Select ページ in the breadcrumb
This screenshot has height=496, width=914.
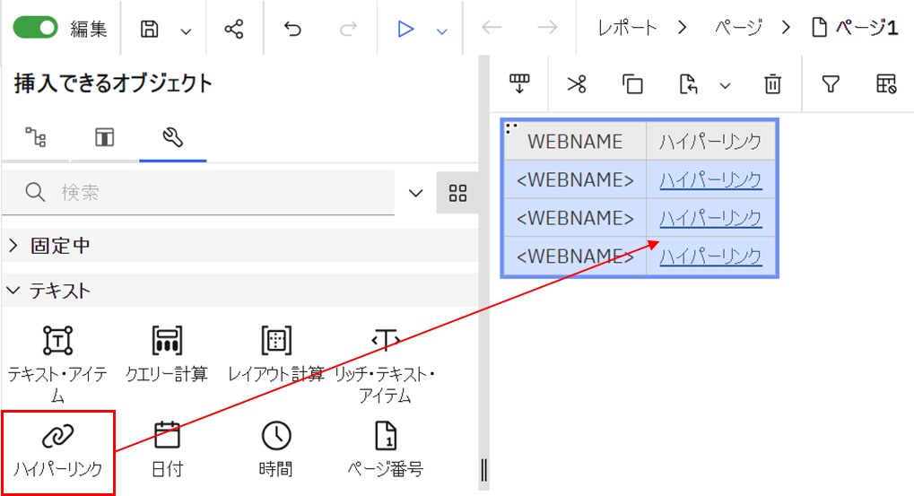[738, 28]
